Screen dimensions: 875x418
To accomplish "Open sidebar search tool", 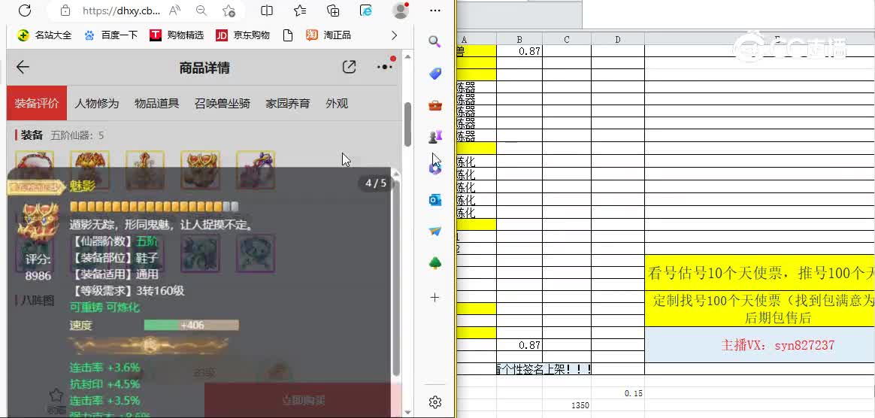I will coord(434,41).
